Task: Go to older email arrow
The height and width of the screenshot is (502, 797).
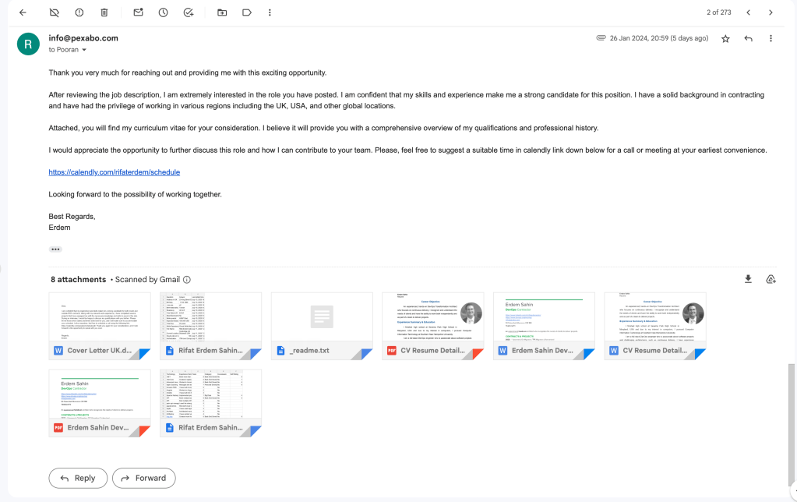Action: (x=771, y=12)
